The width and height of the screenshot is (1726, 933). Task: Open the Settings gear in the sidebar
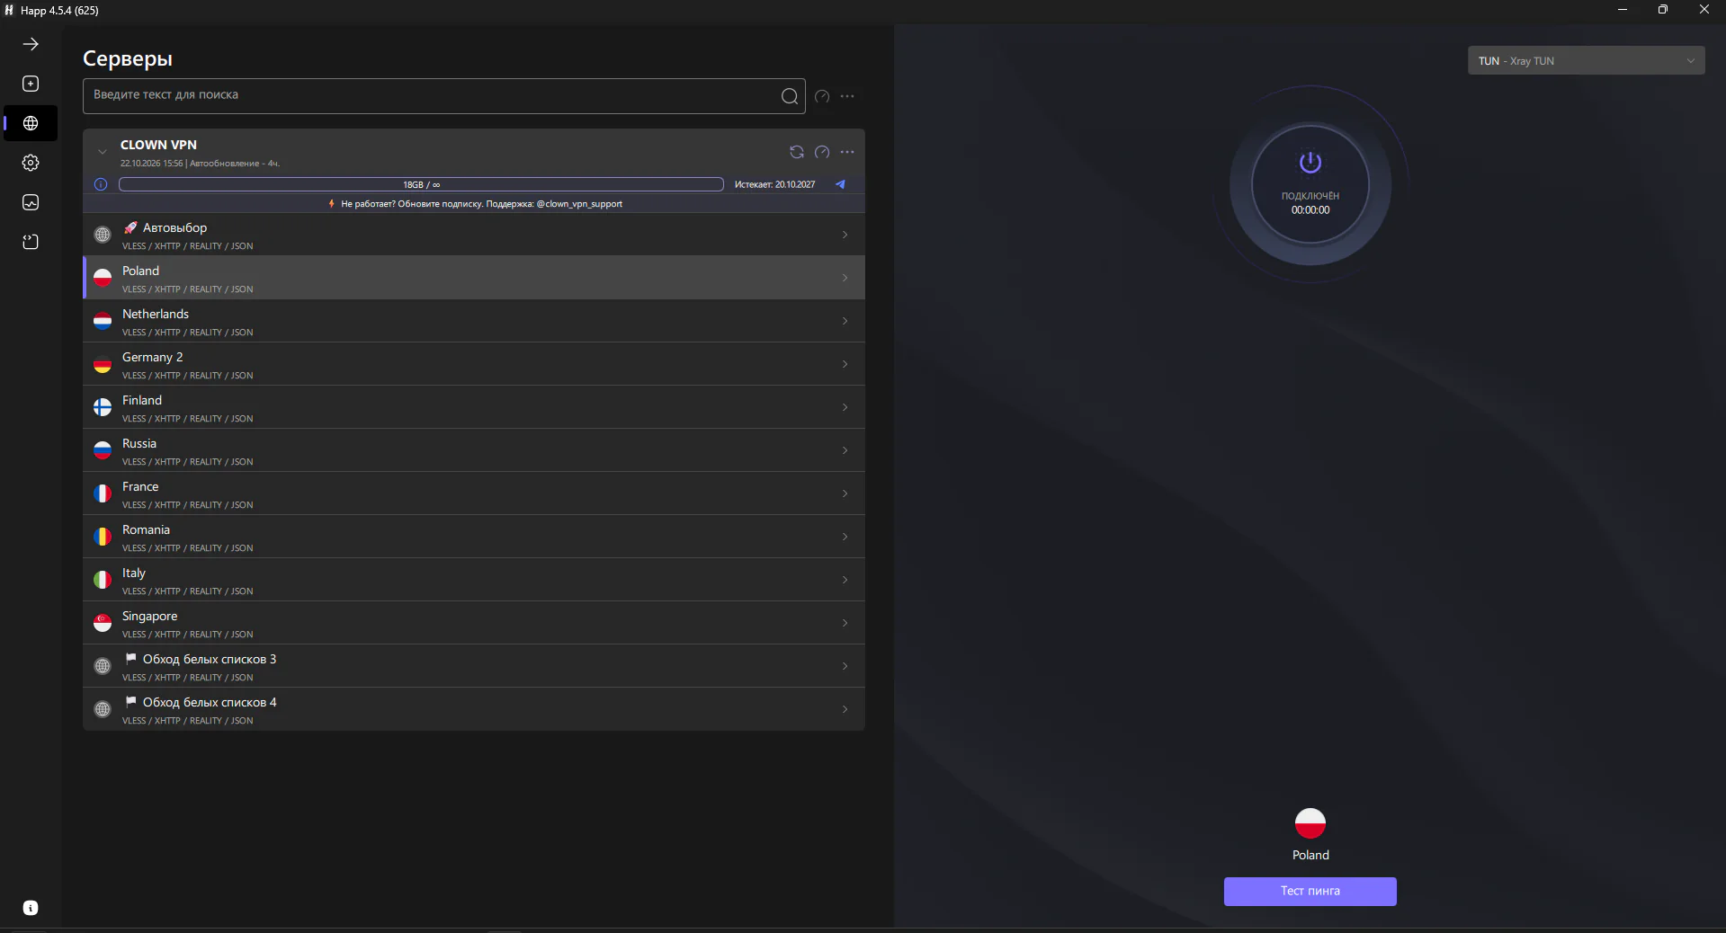[31, 163]
